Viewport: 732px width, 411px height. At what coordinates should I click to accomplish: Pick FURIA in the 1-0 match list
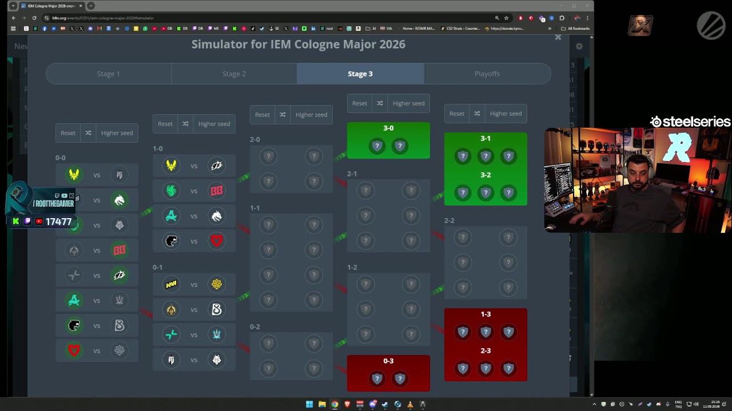tap(171, 241)
